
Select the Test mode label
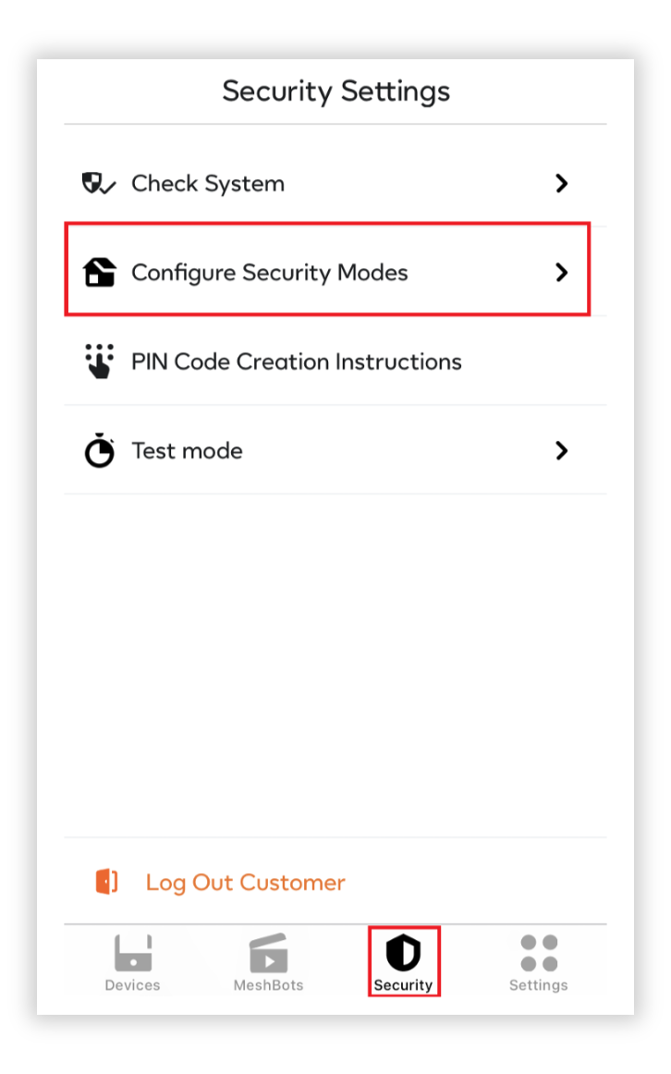[187, 451]
